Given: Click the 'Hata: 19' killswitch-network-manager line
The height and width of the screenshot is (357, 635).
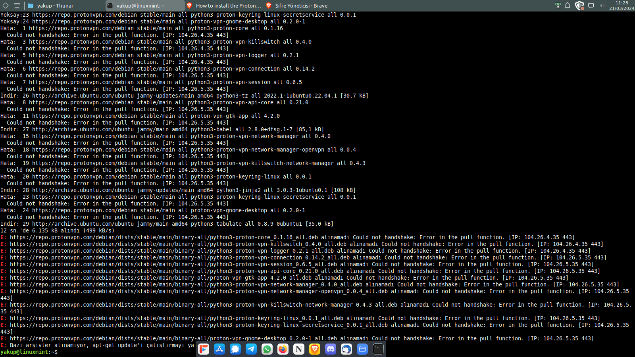Looking at the screenshot, I should pos(183,163).
